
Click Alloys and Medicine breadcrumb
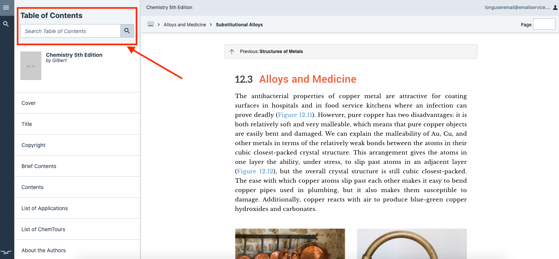click(x=185, y=25)
